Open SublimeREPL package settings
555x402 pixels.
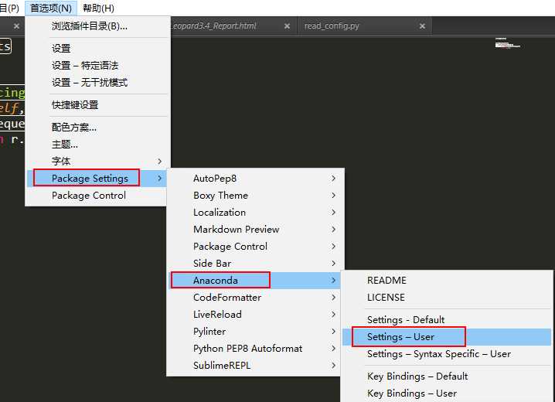tap(254, 366)
